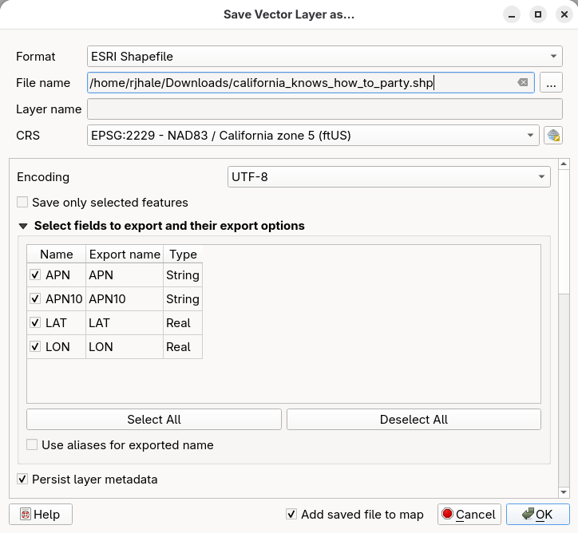This screenshot has width=578, height=533.
Task: Click the scroll down arrow of options panel
Action: pos(564,492)
